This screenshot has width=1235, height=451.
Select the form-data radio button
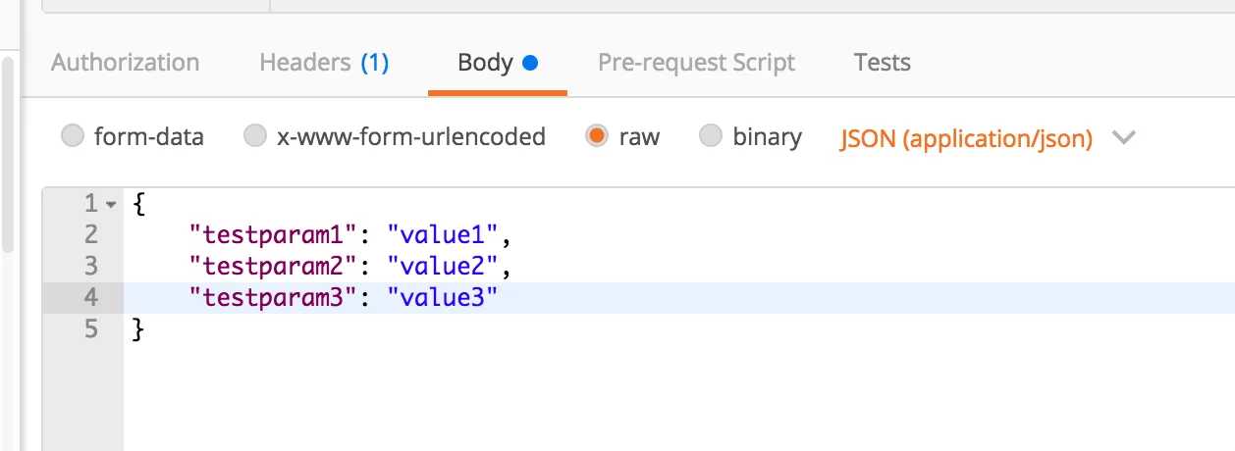pos(74,136)
